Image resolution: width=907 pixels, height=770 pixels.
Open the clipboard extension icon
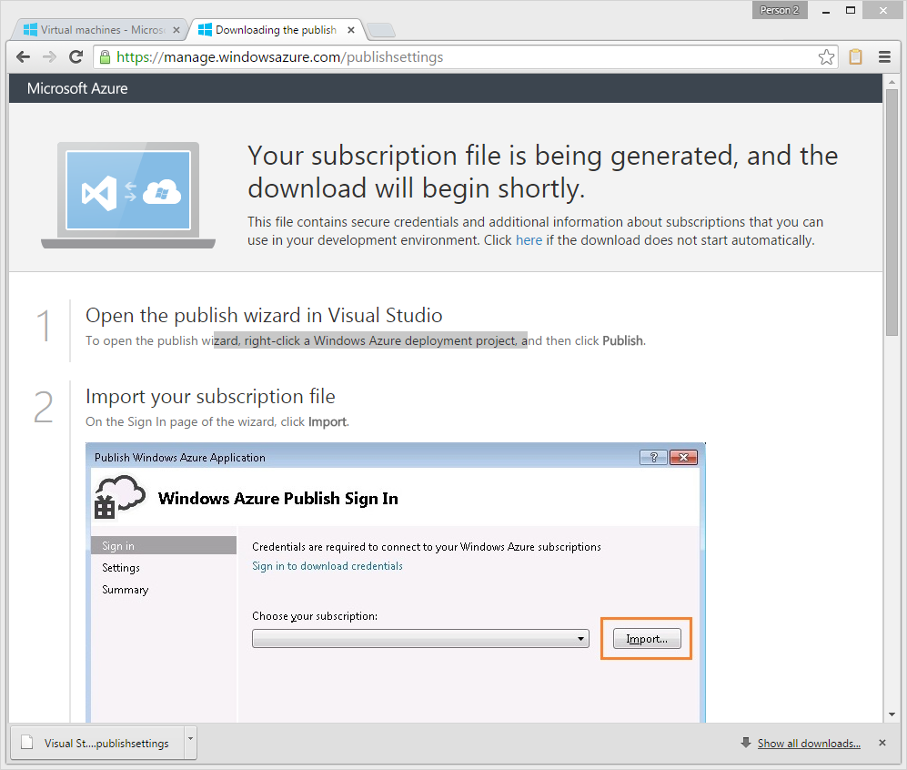855,56
